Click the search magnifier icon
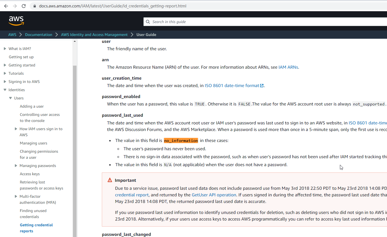Image resolution: width=387 pixels, height=237 pixels. (x=148, y=22)
